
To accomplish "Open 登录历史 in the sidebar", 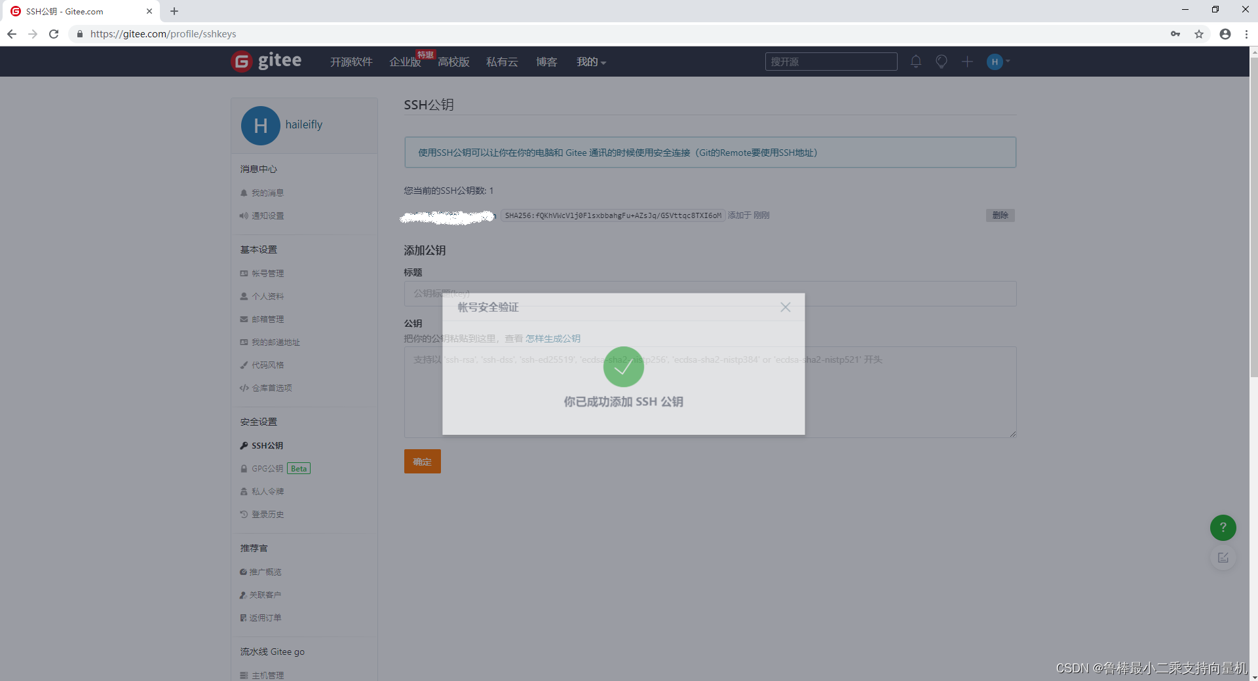I will click(262, 514).
